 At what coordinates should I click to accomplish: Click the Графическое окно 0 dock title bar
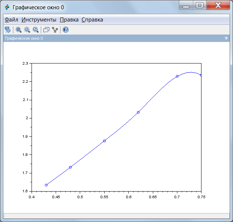point(116,38)
